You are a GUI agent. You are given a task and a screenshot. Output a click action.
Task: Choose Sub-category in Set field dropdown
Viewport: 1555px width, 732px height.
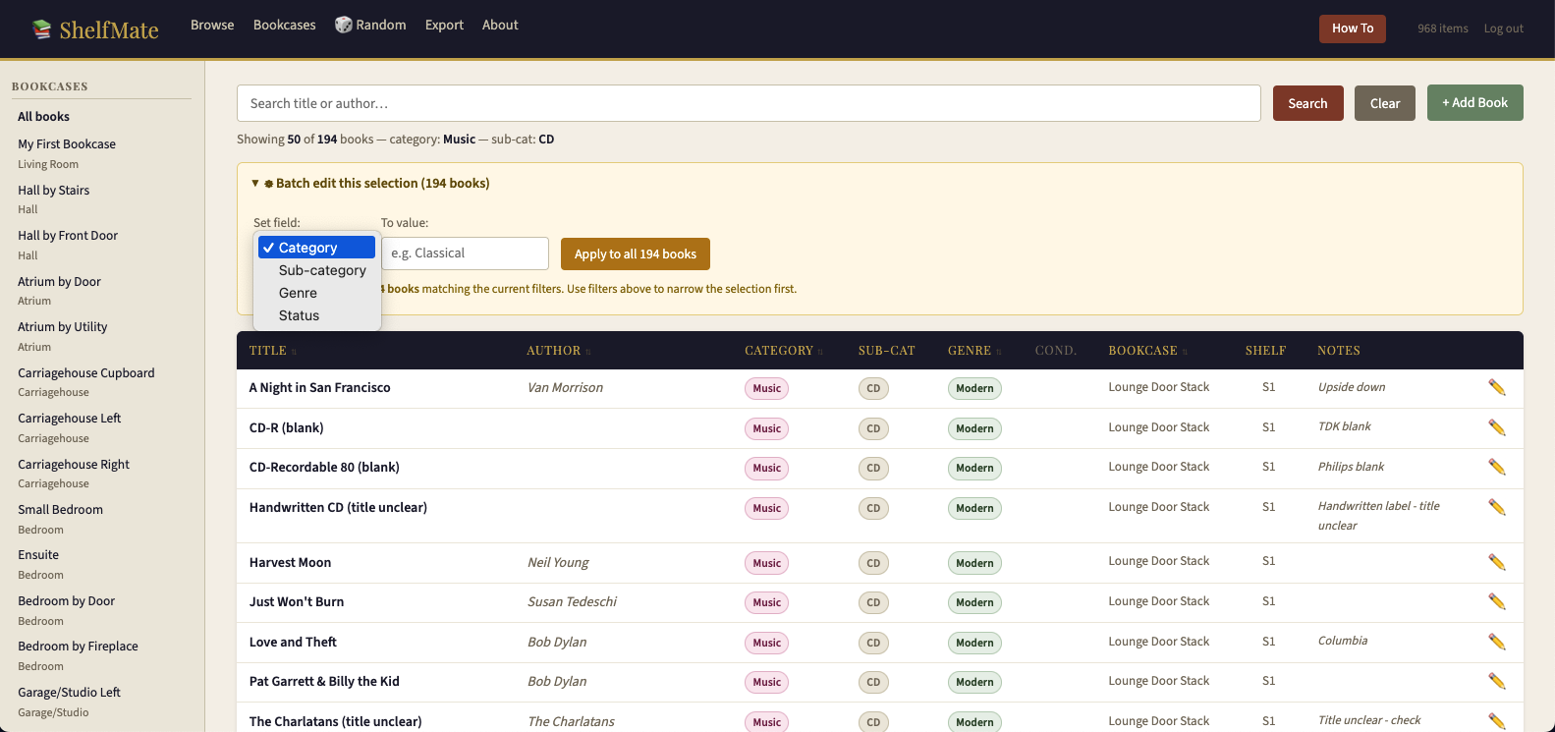point(316,270)
